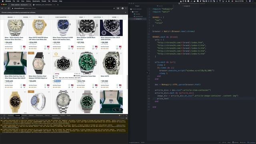The width and height of the screenshot is (256, 144).
Task: Expand the CASE DIAMETER filter dropdown
Action: pyautogui.click(x=62, y=17)
